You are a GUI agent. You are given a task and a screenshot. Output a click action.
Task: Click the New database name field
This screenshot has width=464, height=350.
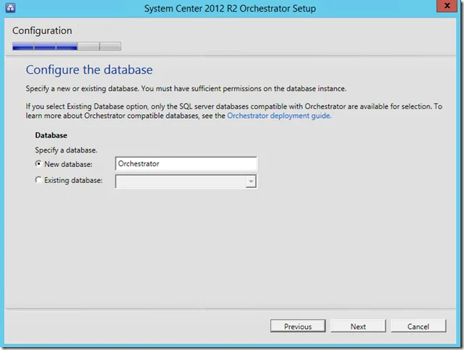(x=186, y=163)
